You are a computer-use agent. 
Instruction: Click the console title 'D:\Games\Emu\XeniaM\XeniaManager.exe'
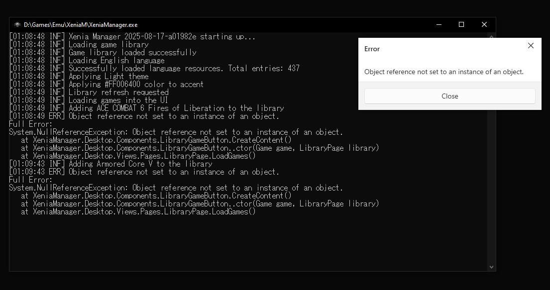[x=81, y=25]
